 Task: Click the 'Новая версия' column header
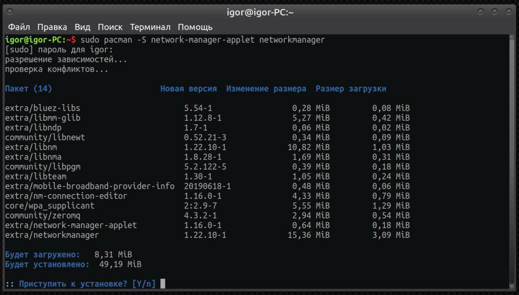tap(189, 89)
